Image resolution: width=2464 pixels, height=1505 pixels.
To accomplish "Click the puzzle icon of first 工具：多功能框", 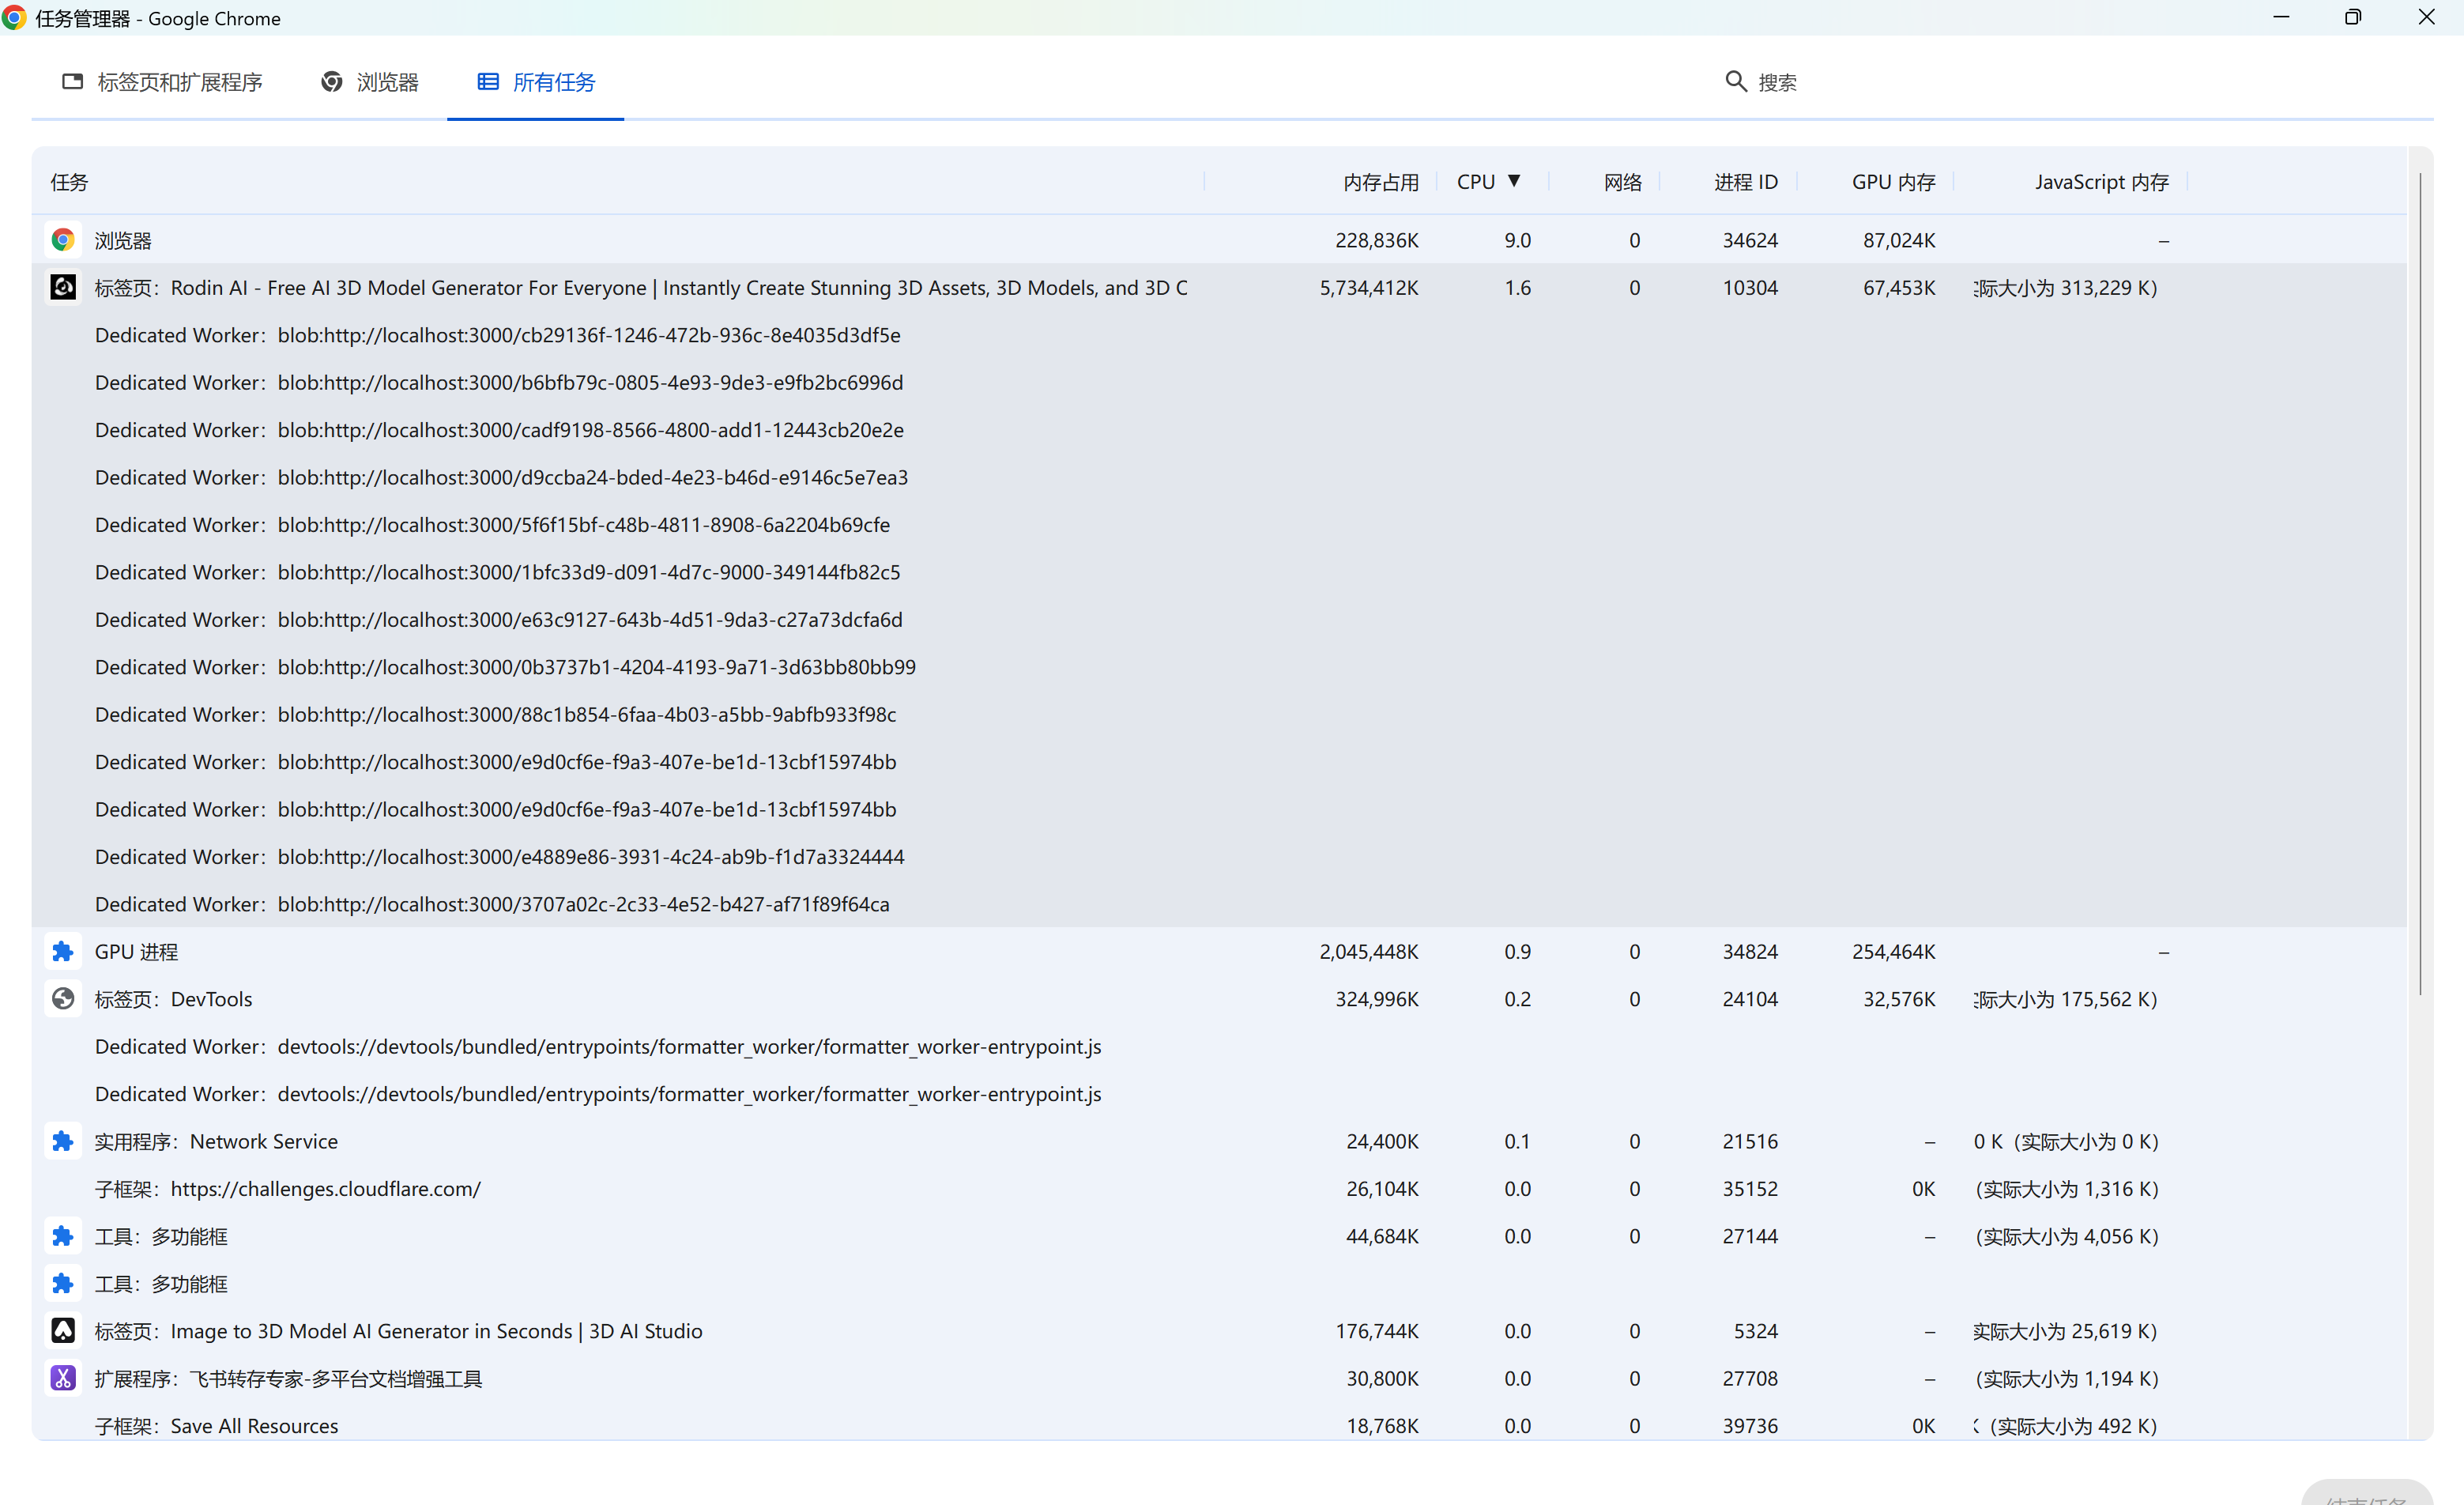I will coord(63,1236).
